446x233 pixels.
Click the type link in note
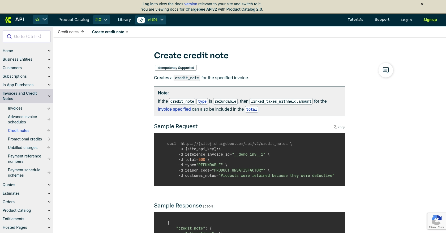(202, 101)
